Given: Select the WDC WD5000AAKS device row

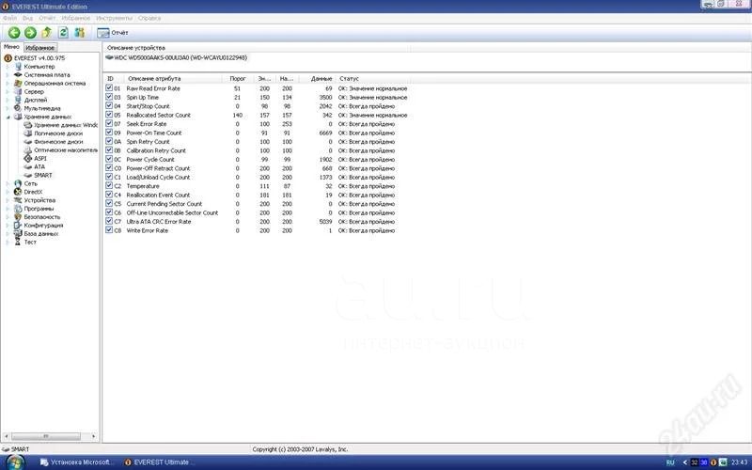Looking at the screenshot, I should click(x=177, y=57).
